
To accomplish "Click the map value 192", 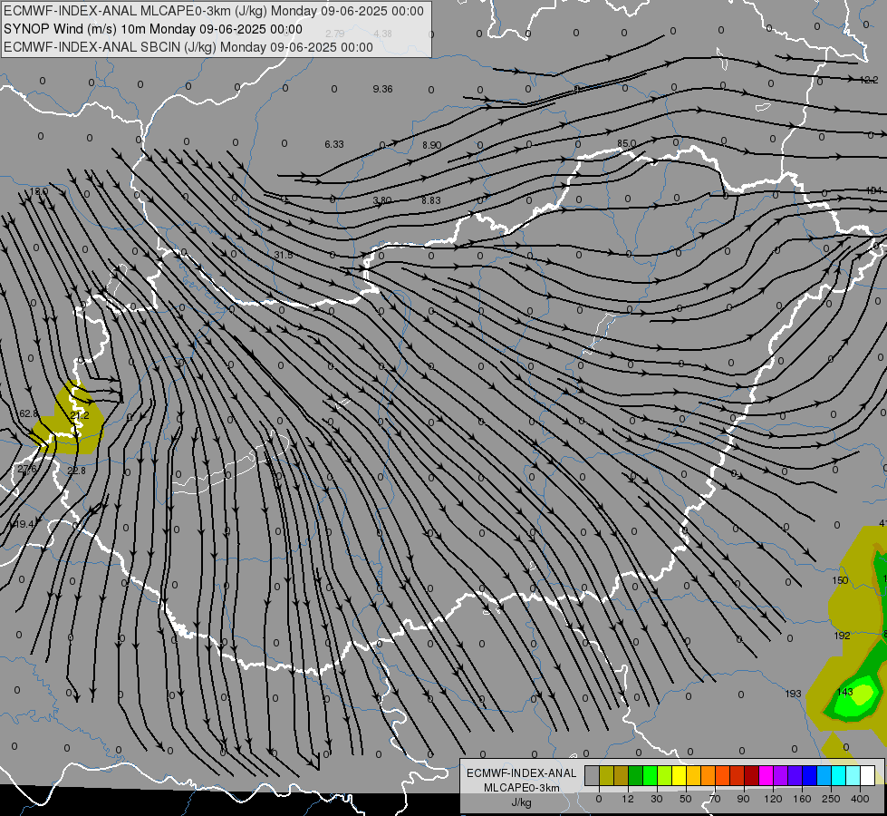I will 843,636.
